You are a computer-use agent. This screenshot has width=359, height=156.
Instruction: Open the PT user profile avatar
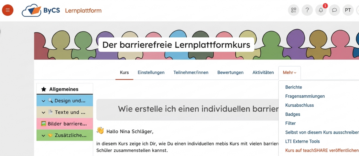(x=348, y=10)
